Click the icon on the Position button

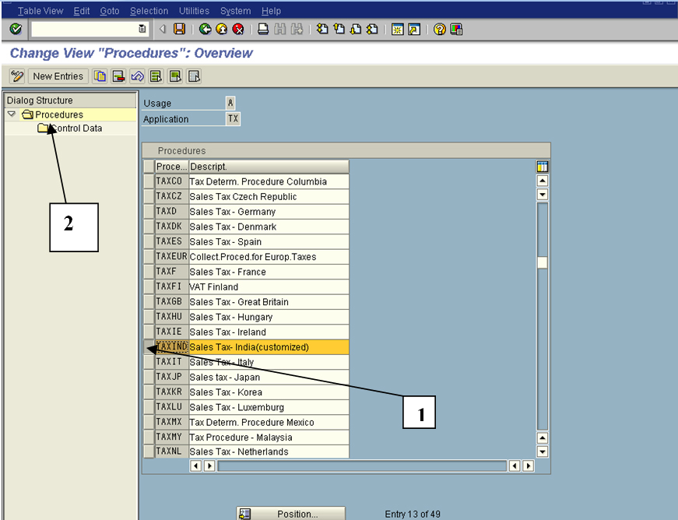click(244, 514)
